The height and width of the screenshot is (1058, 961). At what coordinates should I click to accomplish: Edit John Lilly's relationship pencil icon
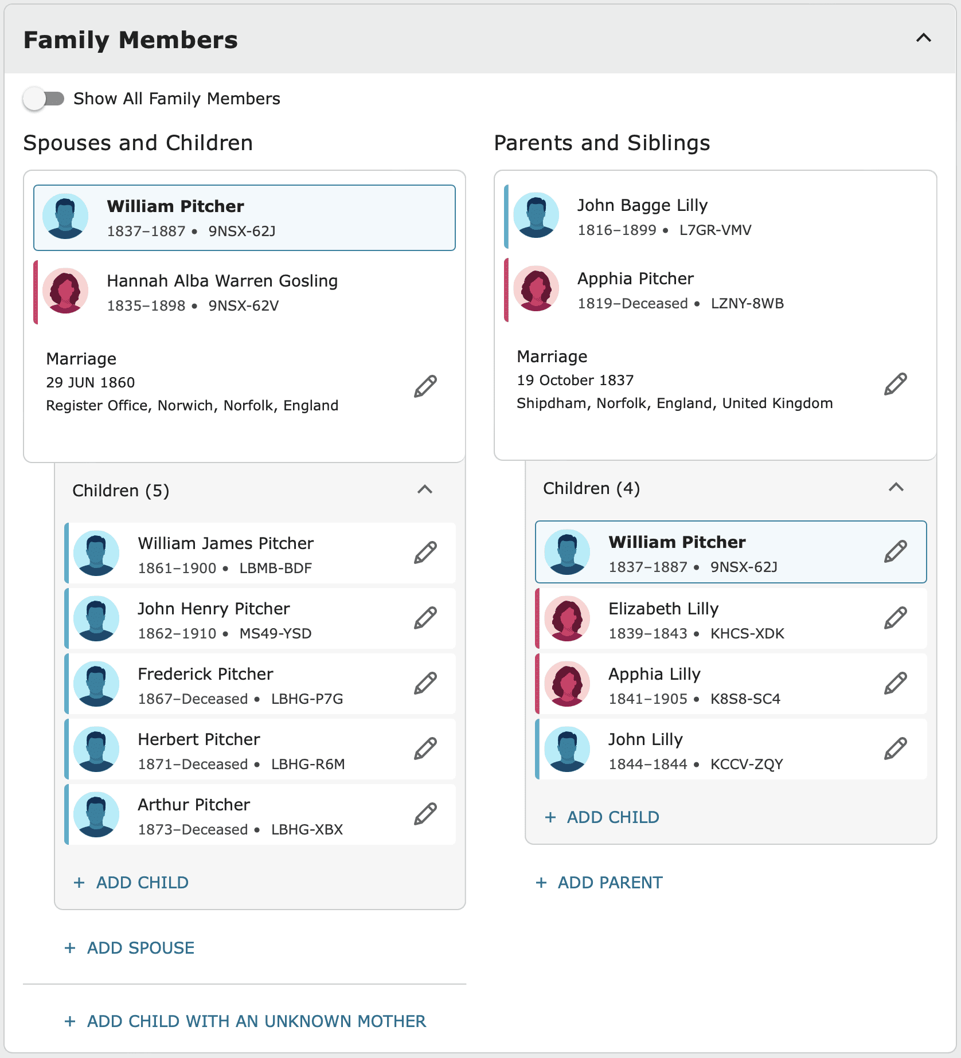click(x=896, y=749)
